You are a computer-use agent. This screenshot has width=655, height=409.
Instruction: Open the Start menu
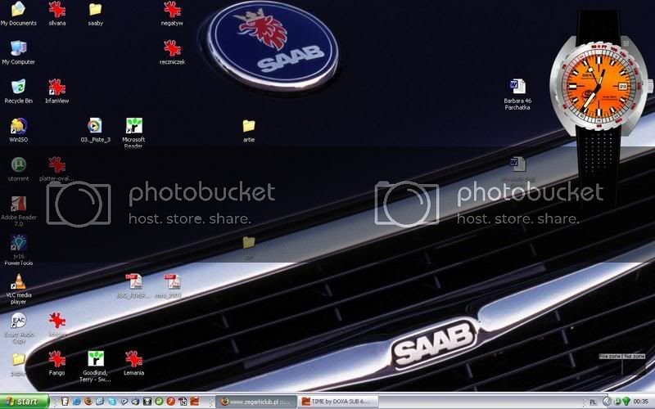[25, 402]
